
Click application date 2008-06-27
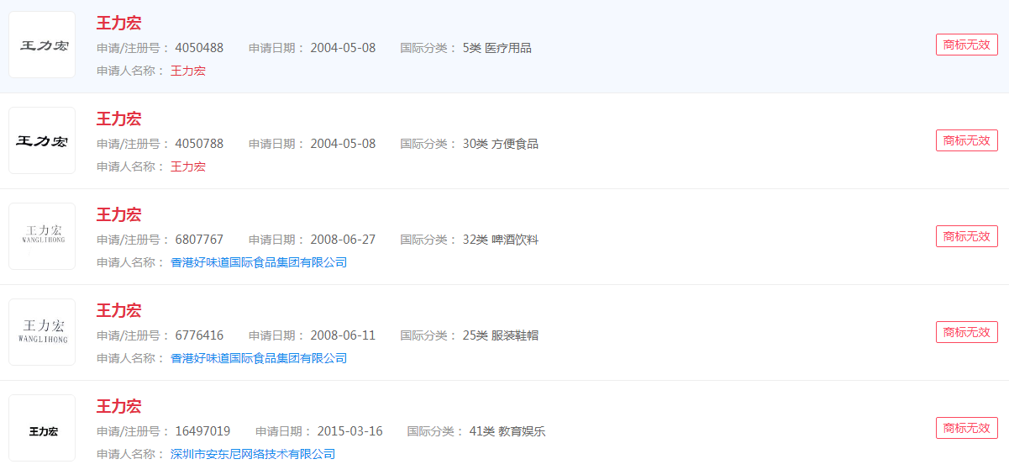click(x=343, y=240)
